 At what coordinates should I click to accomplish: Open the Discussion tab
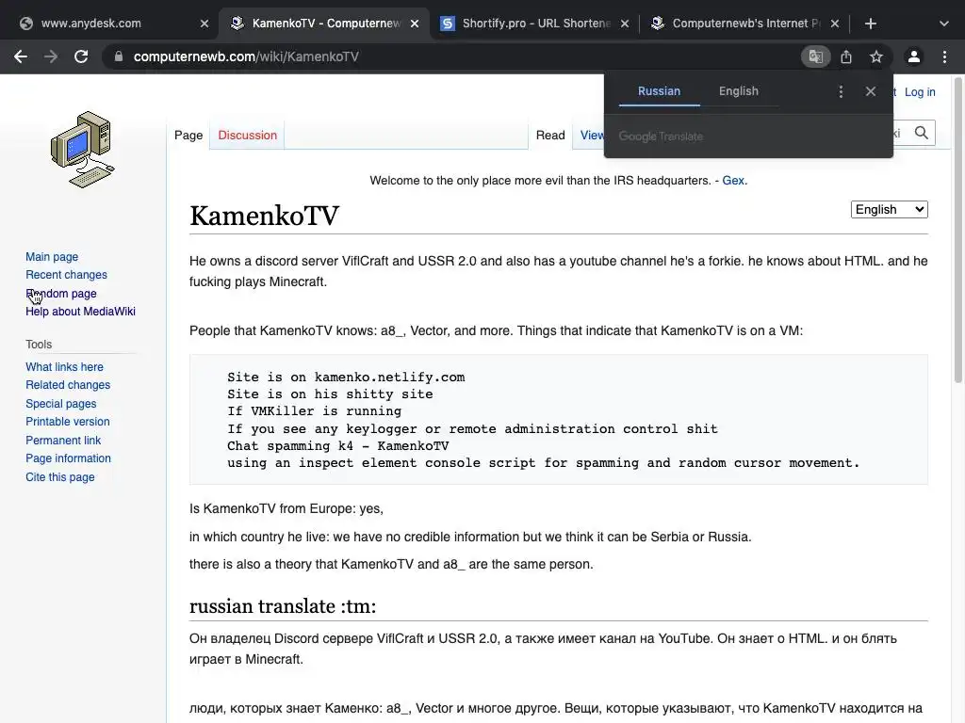point(248,135)
